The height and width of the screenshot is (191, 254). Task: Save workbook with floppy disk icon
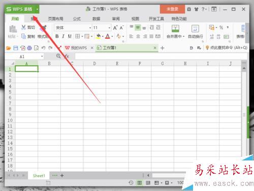coord(16,48)
